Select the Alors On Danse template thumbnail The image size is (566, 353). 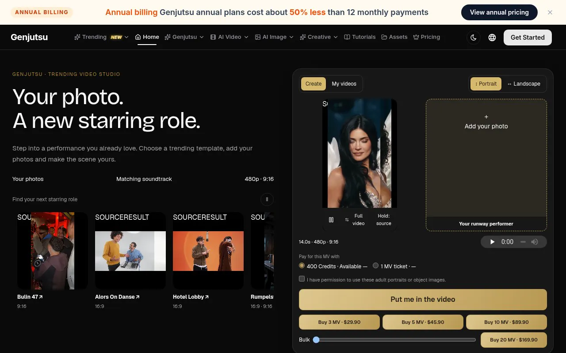coord(130,251)
